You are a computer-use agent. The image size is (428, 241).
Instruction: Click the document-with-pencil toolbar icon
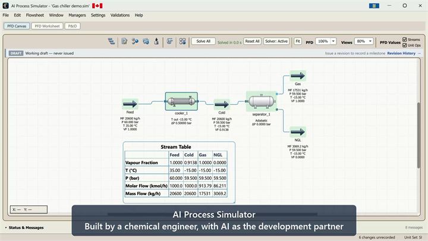124,41
